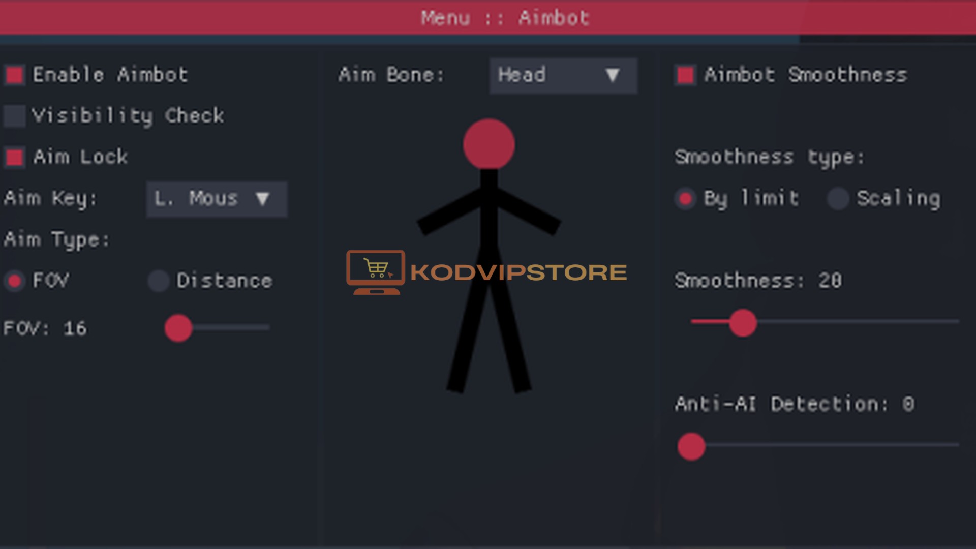976x549 pixels.
Task: Click the Smoothness: 20 label
Action: (758, 280)
